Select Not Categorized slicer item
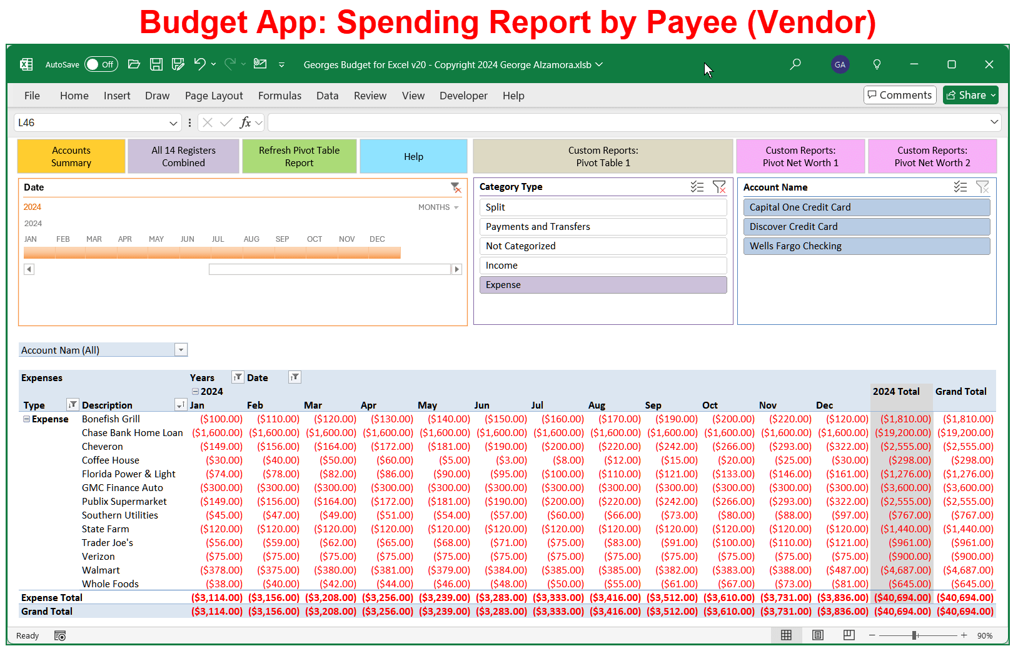Screen dimensions: 1013x651 point(603,246)
